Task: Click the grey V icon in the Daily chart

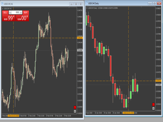Action: 153,109
